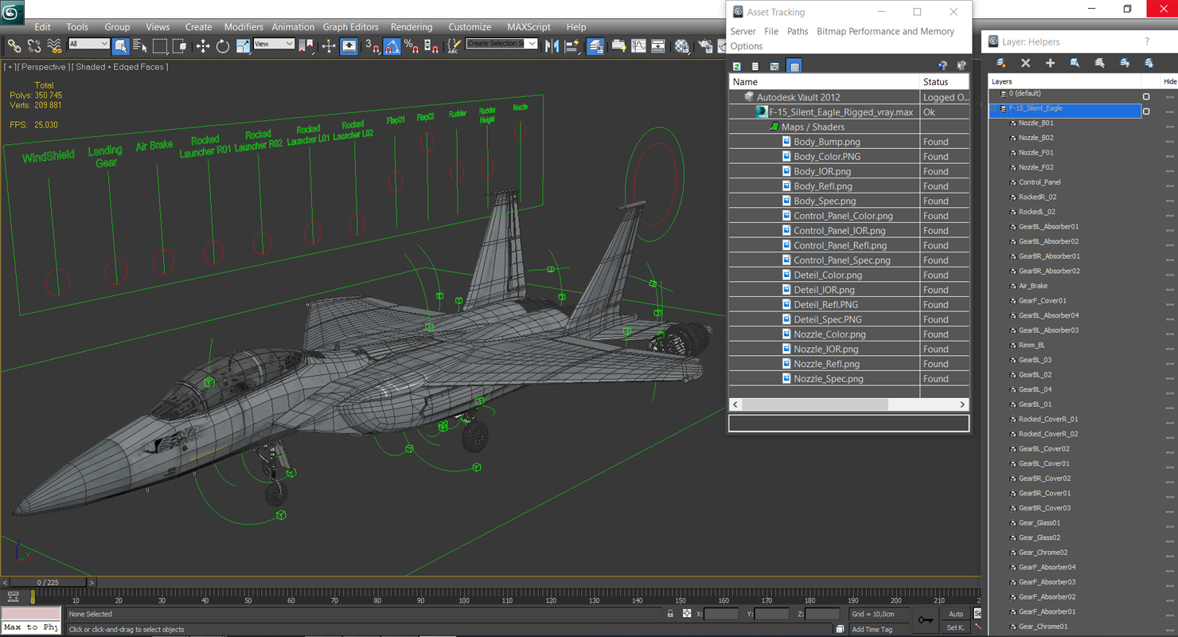1178x637 pixels.
Task: Switch Asset Tracking to tree view icon
Action: pos(774,66)
